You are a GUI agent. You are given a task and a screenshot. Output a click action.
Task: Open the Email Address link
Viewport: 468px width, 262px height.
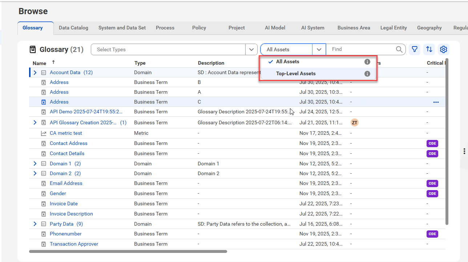coord(66,184)
